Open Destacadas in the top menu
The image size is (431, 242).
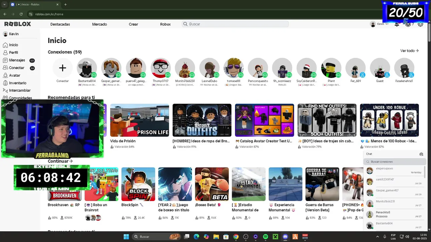pyautogui.click(x=60, y=24)
